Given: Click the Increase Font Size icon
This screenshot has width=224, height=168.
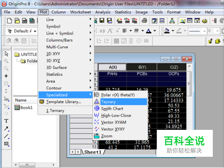Looking at the screenshot, I should [110, 31].
